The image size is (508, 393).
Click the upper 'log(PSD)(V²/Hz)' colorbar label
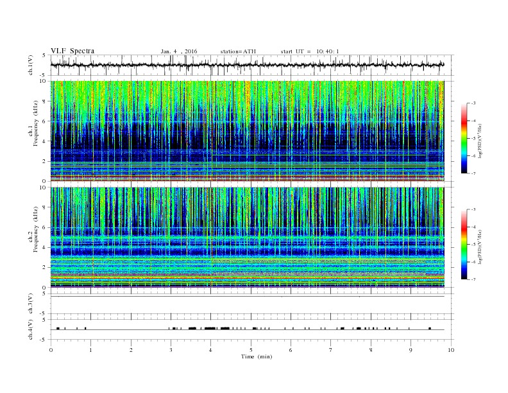point(480,141)
